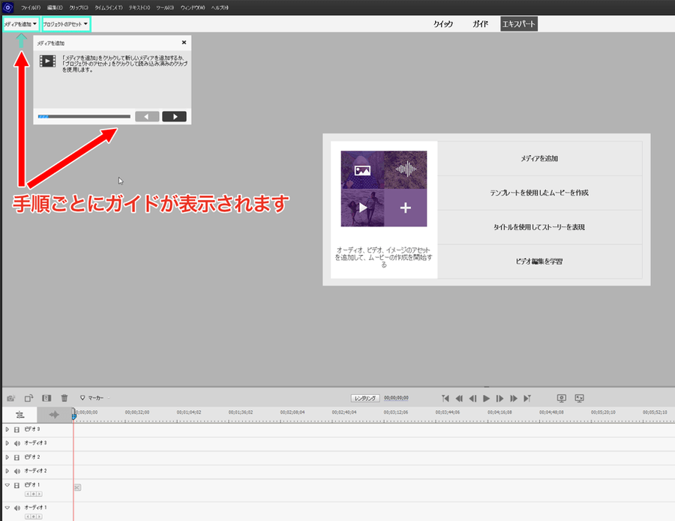
Task: Open the タイムライン(T) menu
Action: click(x=109, y=7)
